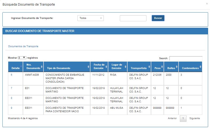The image size is (210, 129).
Task: Click weight value 212336
Action: click(x=157, y=75)
